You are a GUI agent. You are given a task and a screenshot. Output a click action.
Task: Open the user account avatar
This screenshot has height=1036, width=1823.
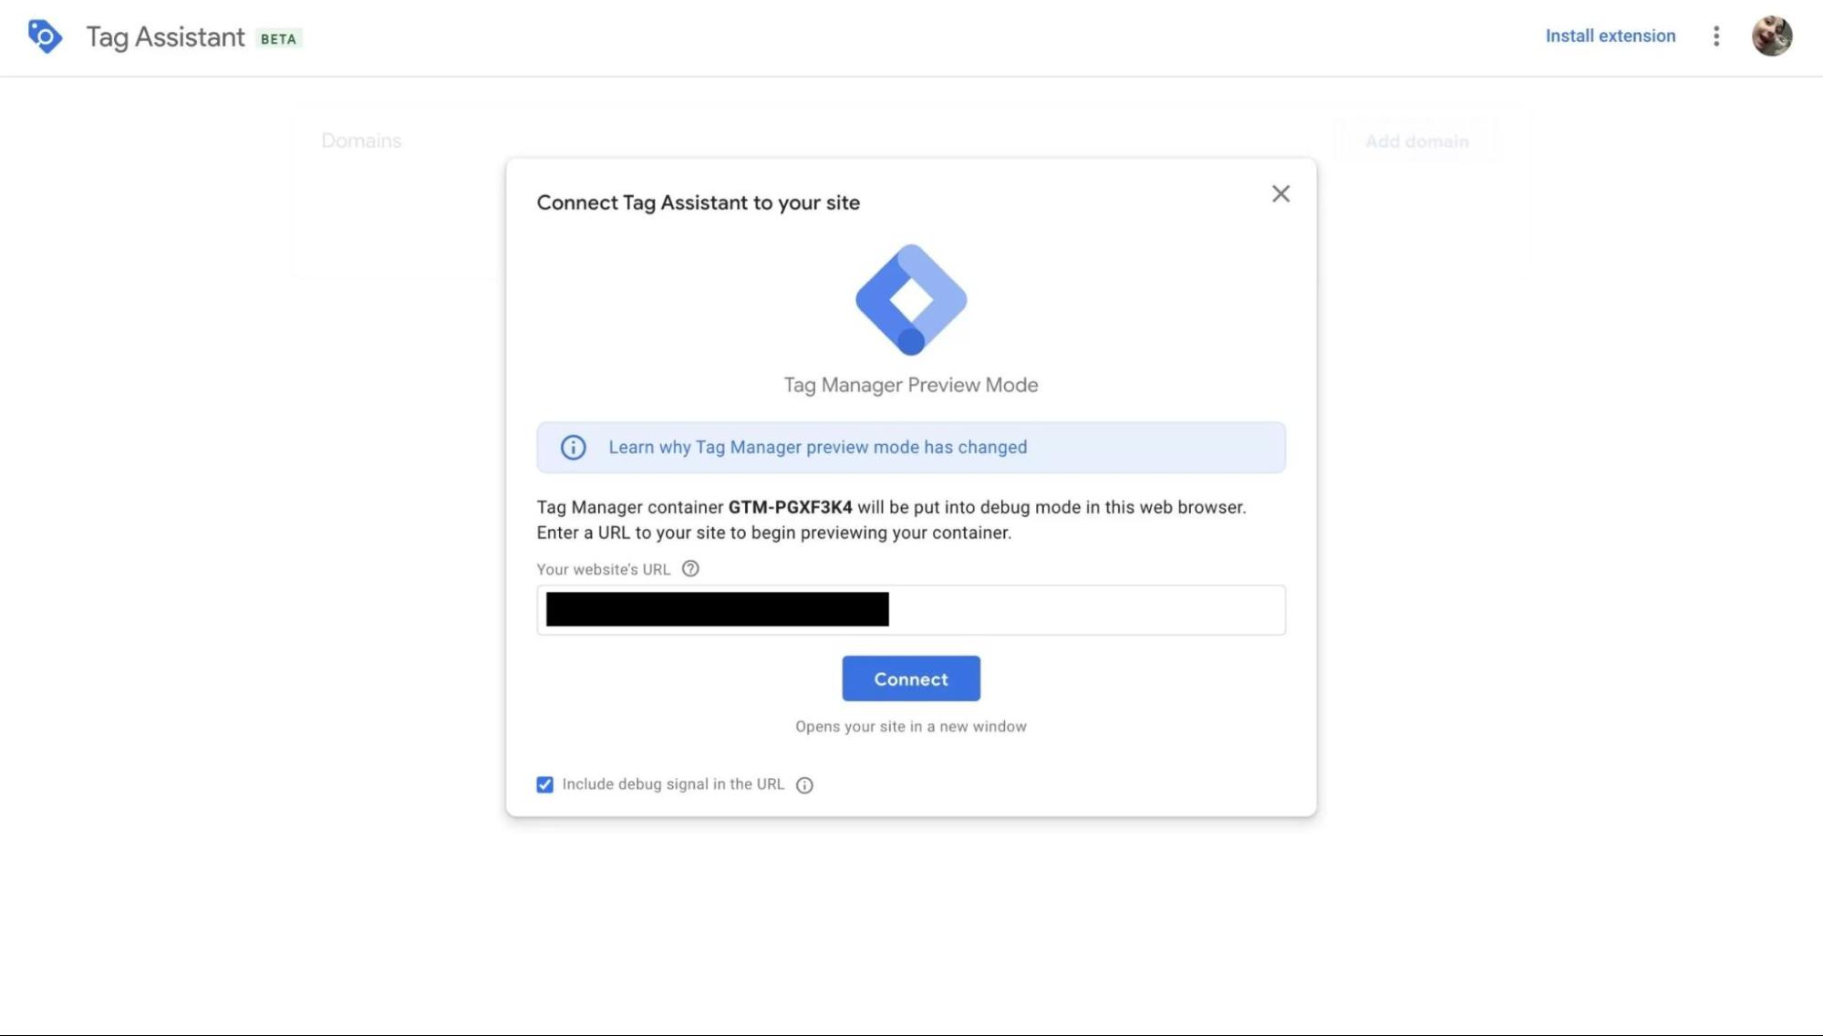[x=1772, y=36]
